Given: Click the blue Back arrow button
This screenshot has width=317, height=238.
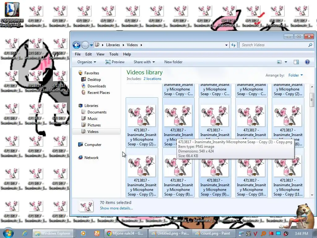Looking at the screenshot, I should 77,45.
